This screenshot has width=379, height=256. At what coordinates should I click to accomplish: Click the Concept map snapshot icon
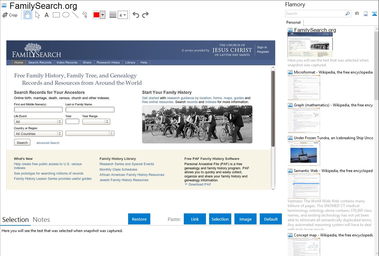[x=290, y=235]
